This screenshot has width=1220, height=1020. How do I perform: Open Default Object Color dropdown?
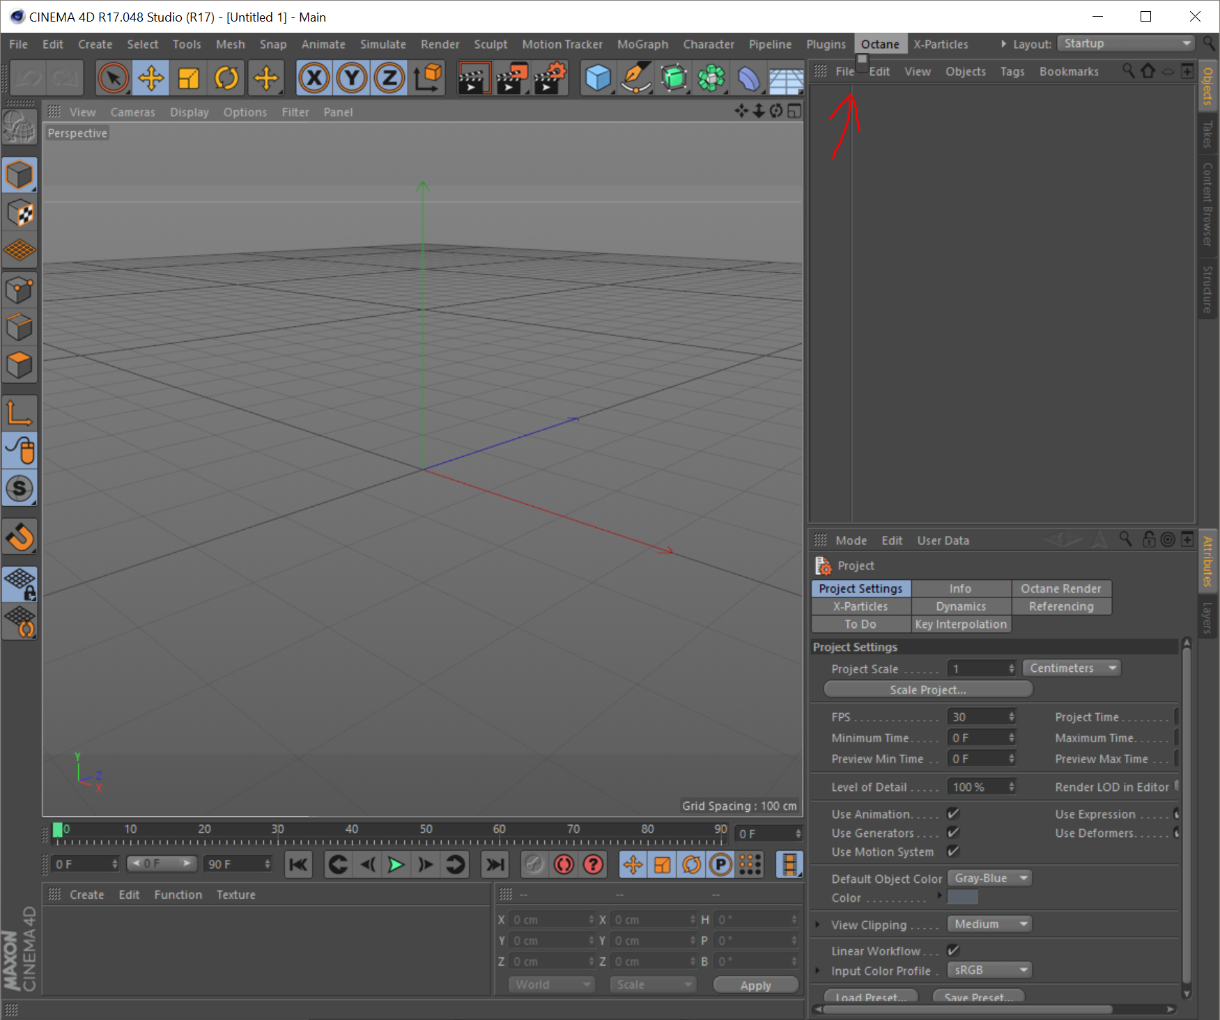point(989,878)
